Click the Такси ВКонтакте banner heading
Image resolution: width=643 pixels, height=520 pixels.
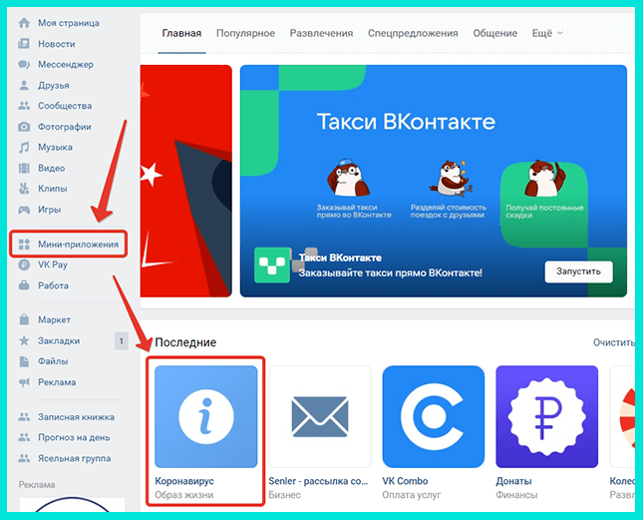[406, 122]
